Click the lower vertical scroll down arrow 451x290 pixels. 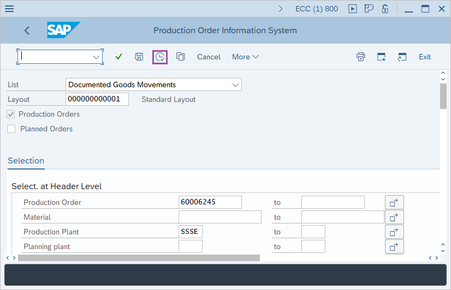coord(443,251)
